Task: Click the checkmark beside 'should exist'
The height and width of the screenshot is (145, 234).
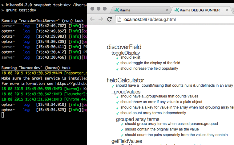Action: pyautogui.click(x=117, y=58)
